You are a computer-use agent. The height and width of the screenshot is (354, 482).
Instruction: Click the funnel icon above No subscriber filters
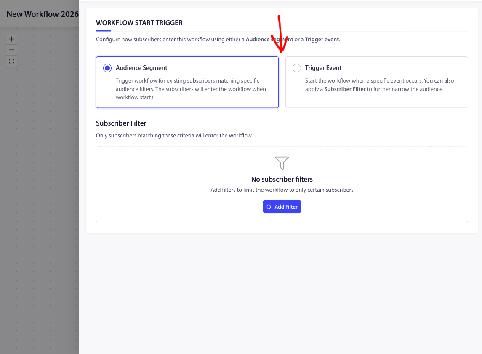click(282, 163)
